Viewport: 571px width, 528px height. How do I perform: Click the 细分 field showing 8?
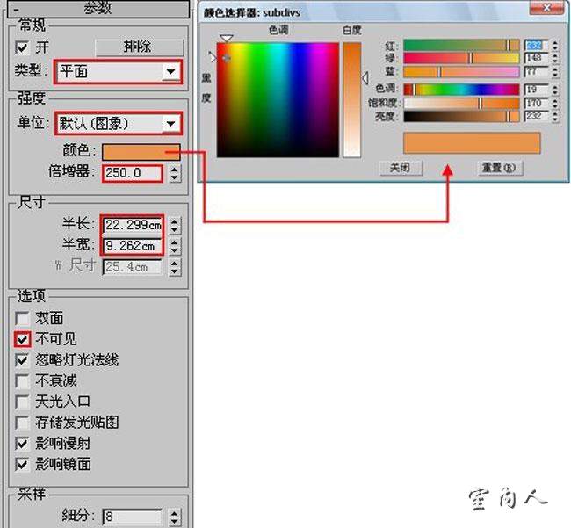tap(132, 517)
